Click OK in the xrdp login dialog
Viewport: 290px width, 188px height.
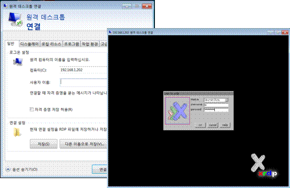click(200, 125)
